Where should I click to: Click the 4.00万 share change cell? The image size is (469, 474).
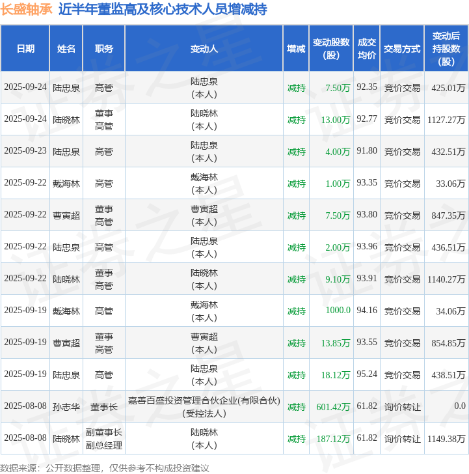331,152
